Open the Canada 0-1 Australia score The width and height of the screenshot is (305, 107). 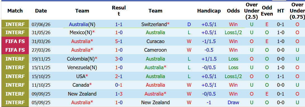[x=119, y=85]
